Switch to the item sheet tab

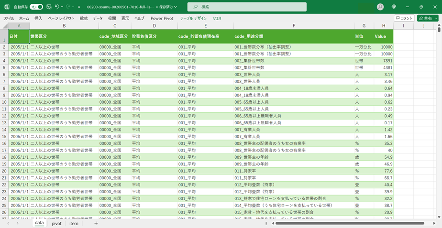74,223
